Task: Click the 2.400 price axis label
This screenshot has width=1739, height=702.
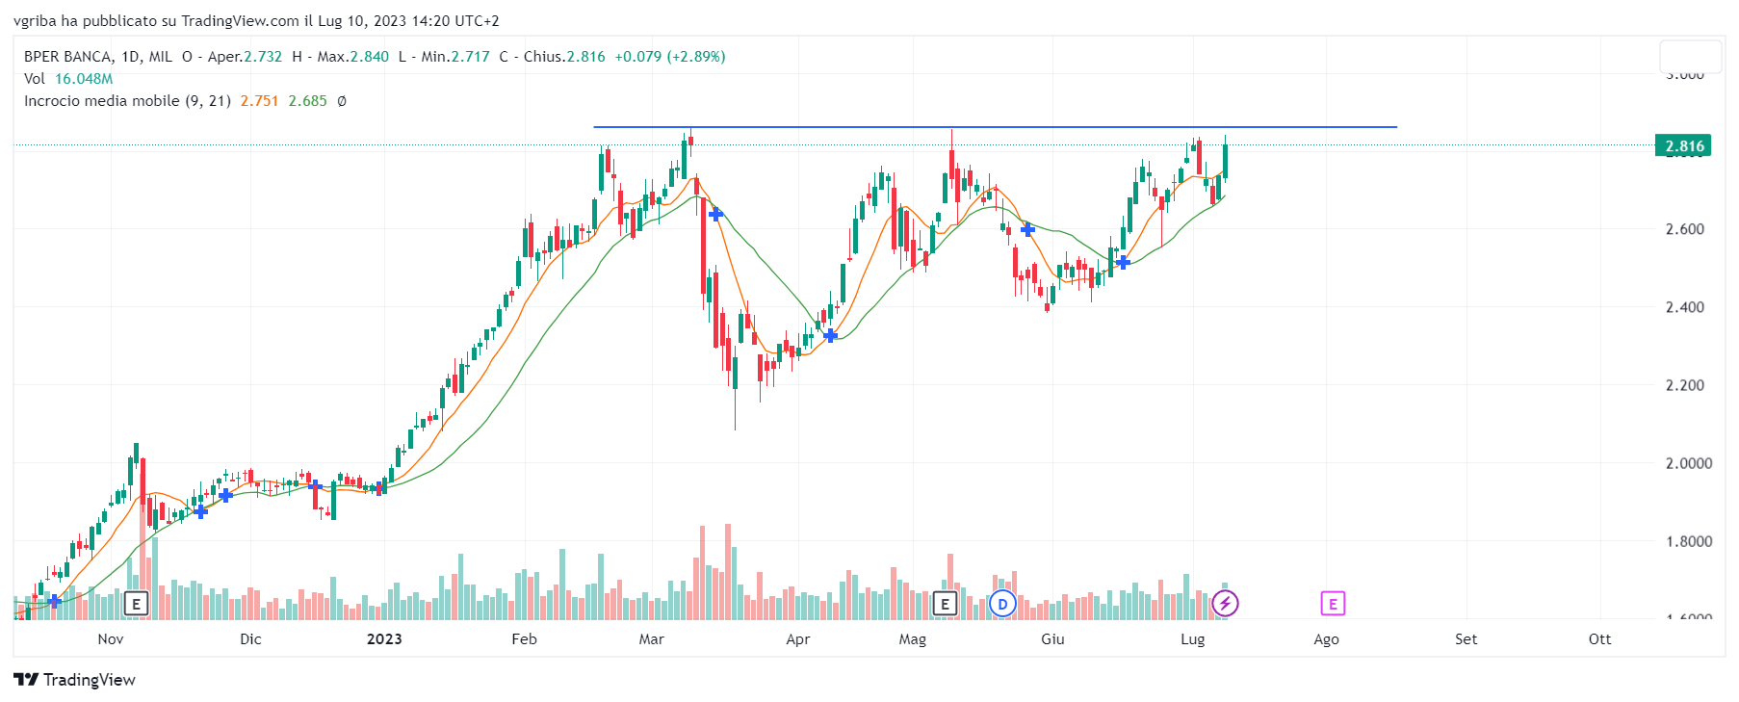Action: point(1685,307)
